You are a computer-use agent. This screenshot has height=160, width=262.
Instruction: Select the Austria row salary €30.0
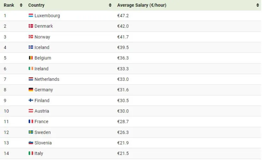[123, 111]
